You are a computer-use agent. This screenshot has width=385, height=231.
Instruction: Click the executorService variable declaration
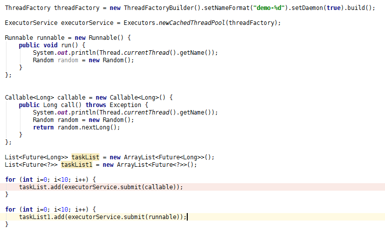coord(87,23)
